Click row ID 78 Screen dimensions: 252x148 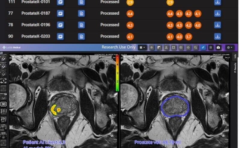[x=10, y=25]
